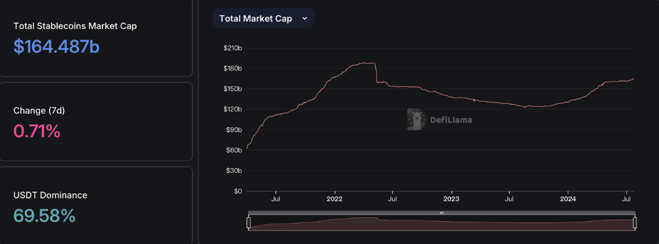Viewport: 659px width, 244px height.
Task: Click the center grip icon atop the range slider
Action: tap(441, 212)
